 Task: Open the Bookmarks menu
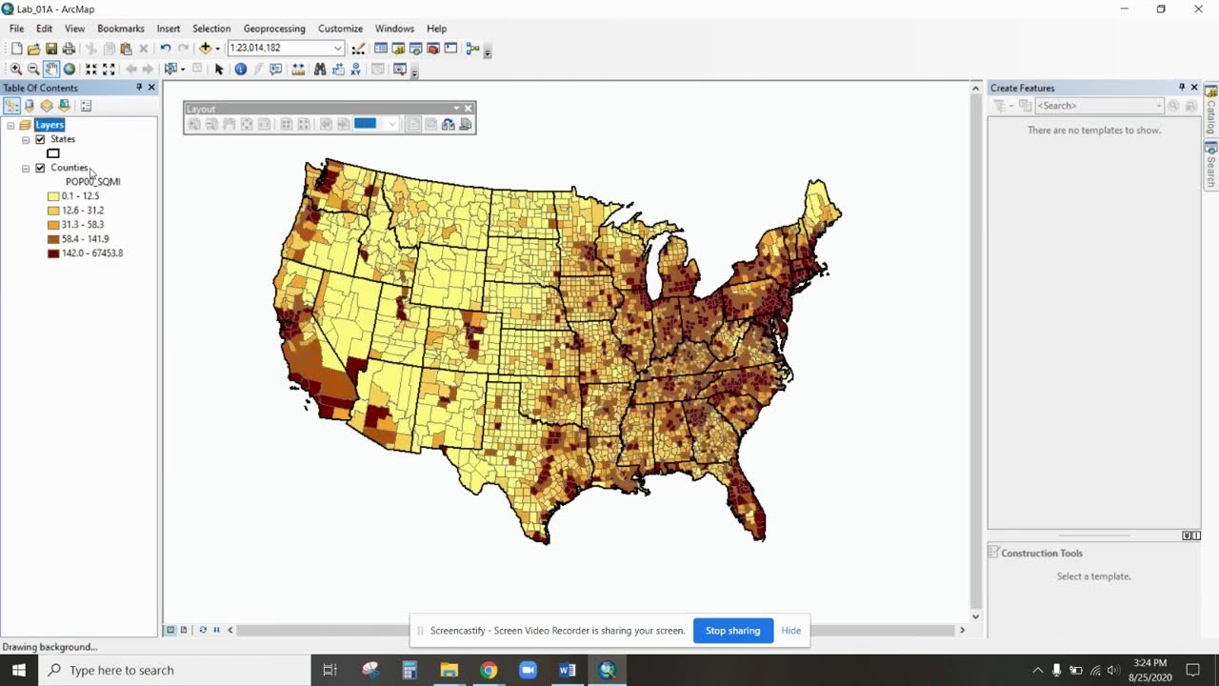coord(121,29)
